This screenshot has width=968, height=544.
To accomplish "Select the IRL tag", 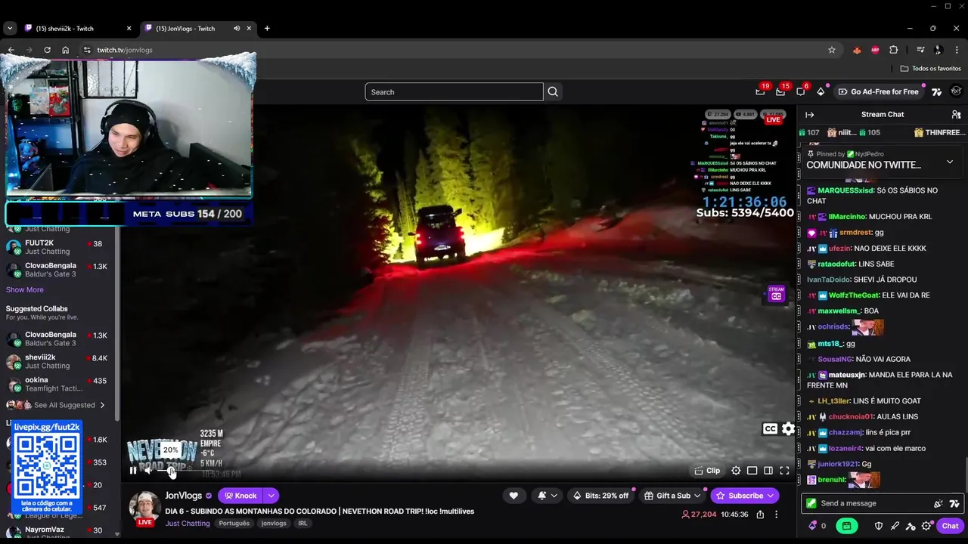I will pyautogui.click(x=302, y=523).
